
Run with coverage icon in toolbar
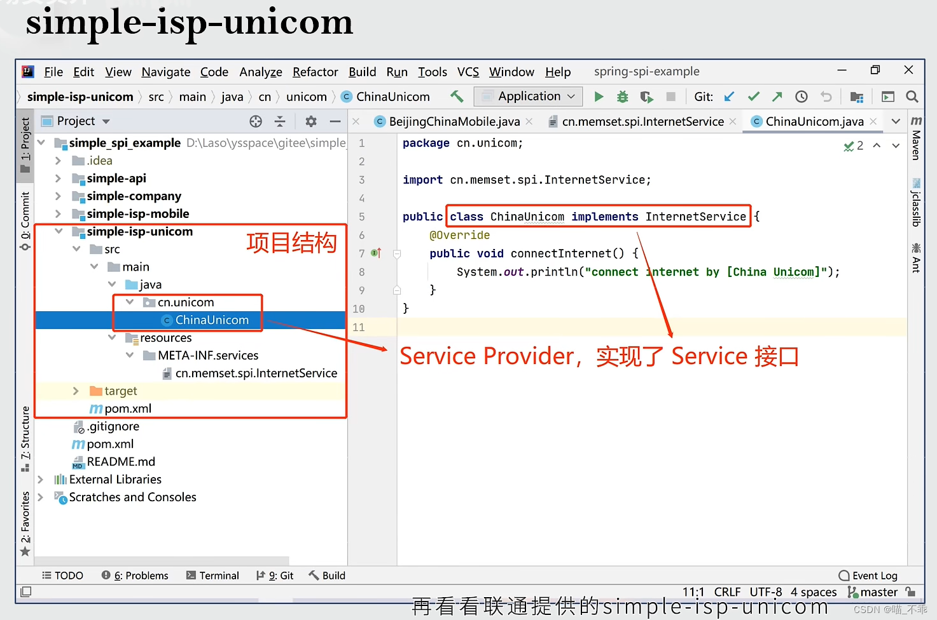tap(646, 97)
